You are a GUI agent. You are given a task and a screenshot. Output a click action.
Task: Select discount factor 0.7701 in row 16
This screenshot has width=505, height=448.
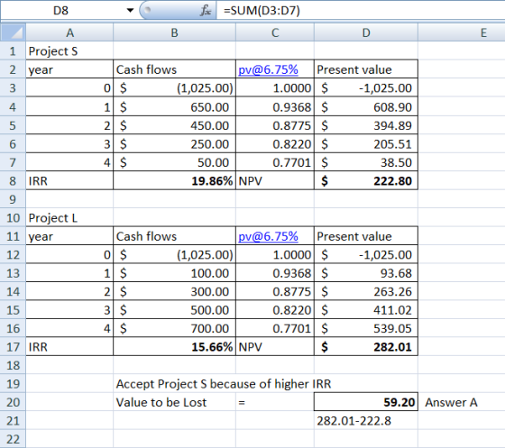click(275, 328)
